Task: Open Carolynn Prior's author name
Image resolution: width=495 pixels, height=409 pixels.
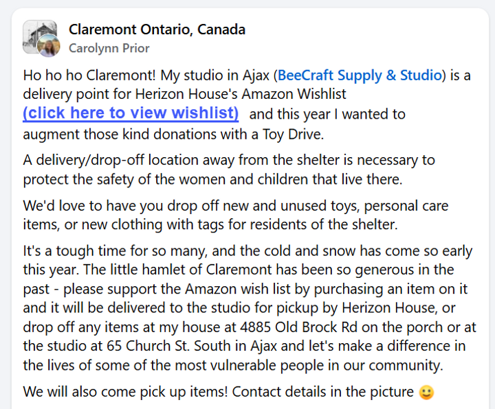Action: pyautogui.click(x=109, y=48)
